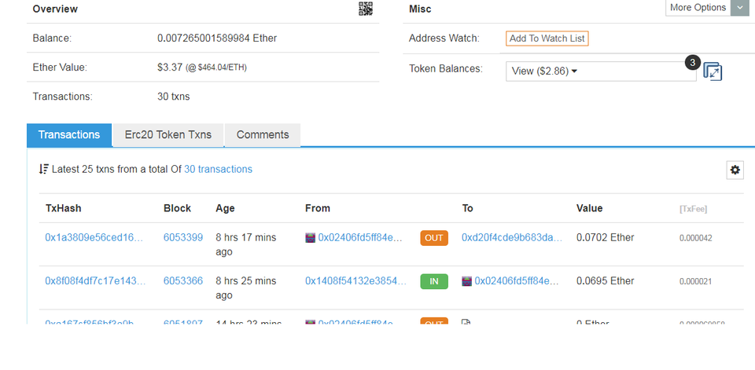Click the OUT badge in block 6053399 row

(x=434, y=238)
